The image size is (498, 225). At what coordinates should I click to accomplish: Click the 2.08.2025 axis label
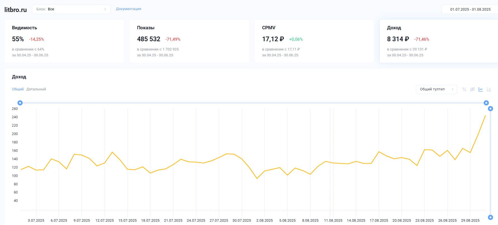[265, 221]
